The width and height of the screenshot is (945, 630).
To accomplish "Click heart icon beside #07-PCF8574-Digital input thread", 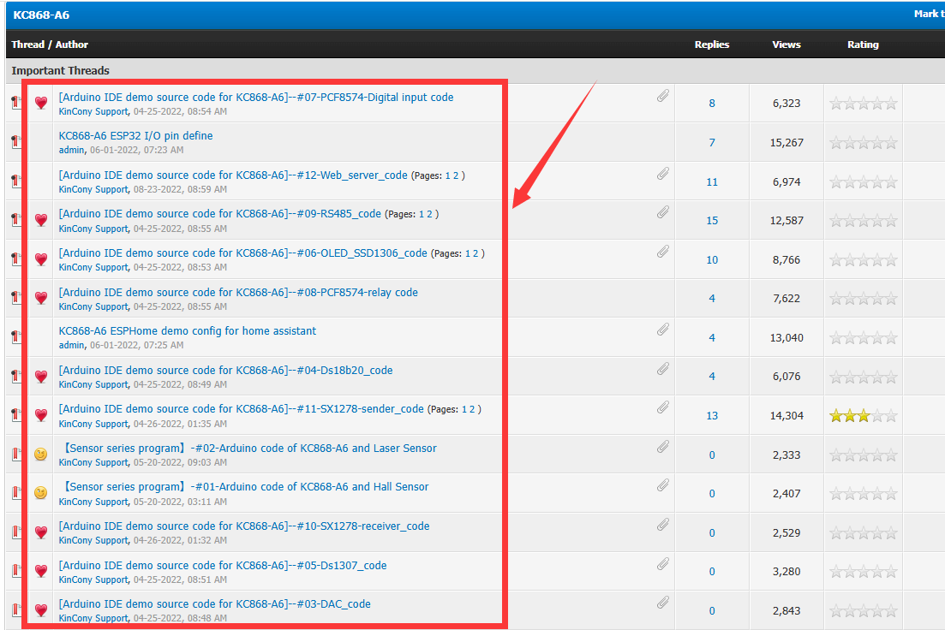I will [40, 103].
